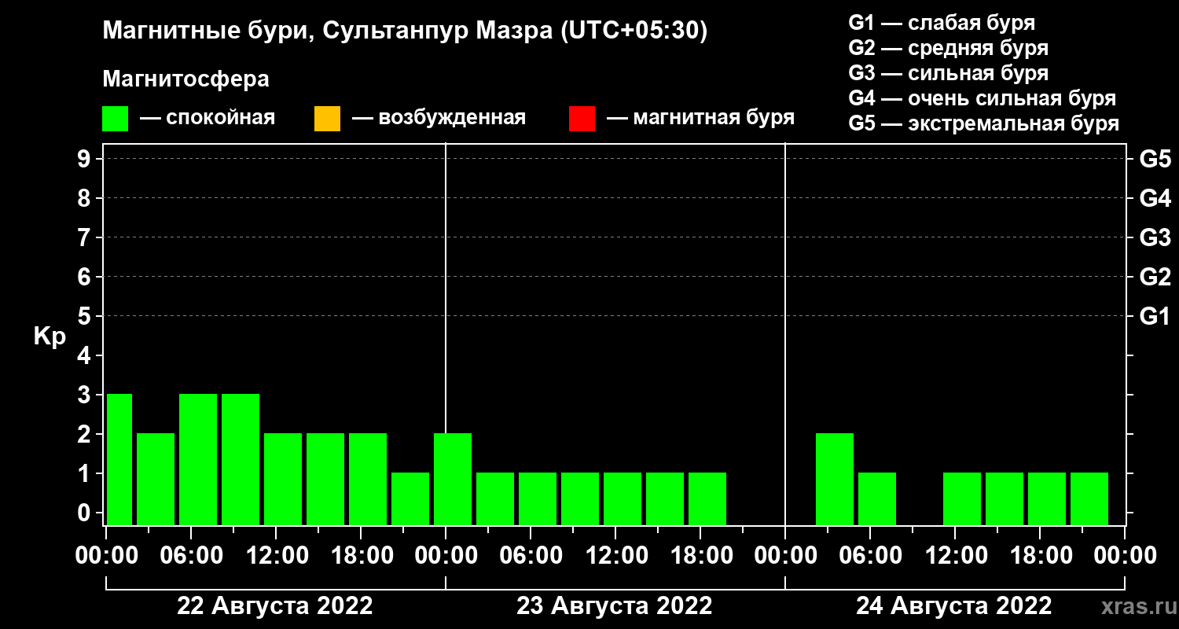Click the '06:00' time label on 23 August
The height and width of the screenshot is (629, 1179).
pyautogui.click(x=531, y=555)
